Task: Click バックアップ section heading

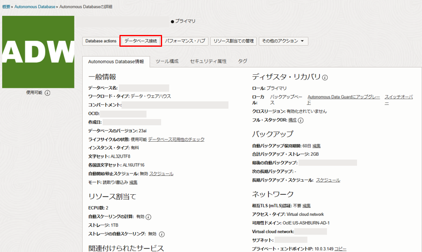Action: click(x=273, y=134)
